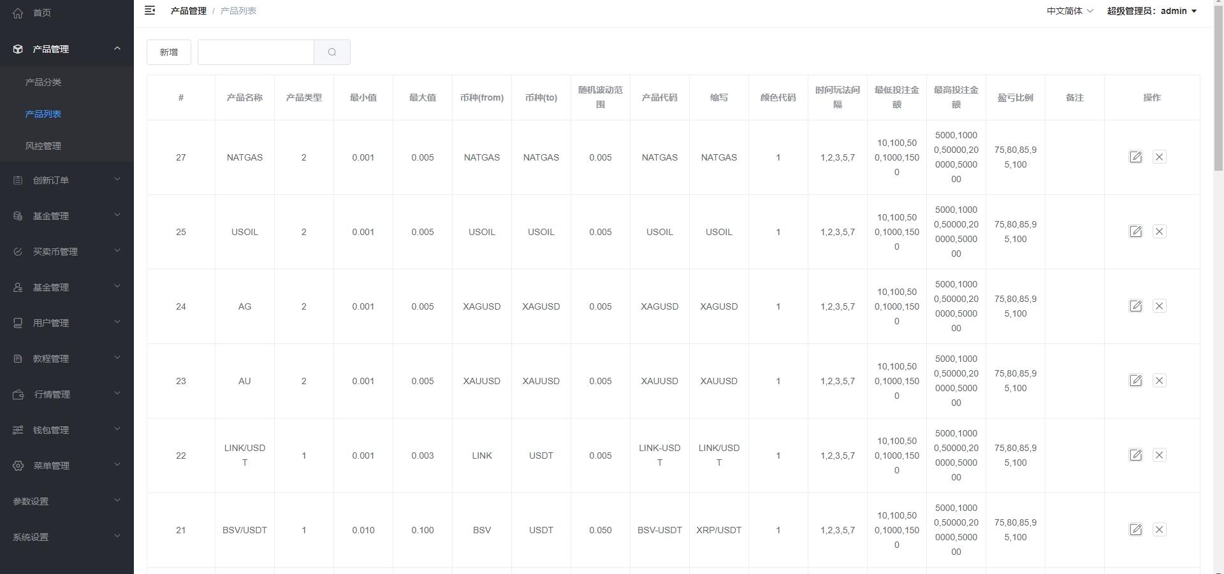
Task: Expand the 买卖币管理 chevron
Action: [117, 251]
